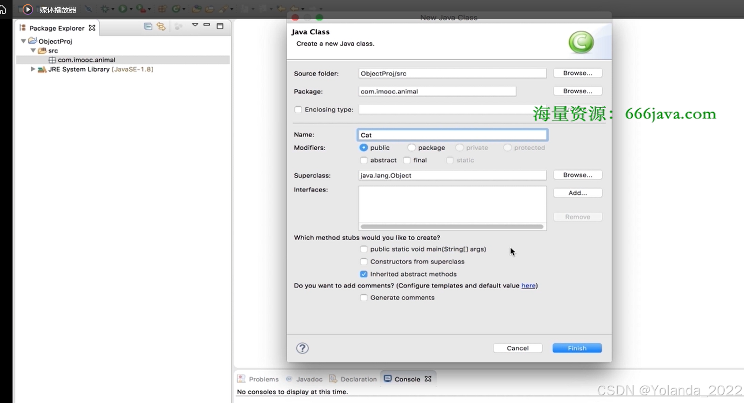Open the 'here' templates configuration link

[x=528, y=286]
